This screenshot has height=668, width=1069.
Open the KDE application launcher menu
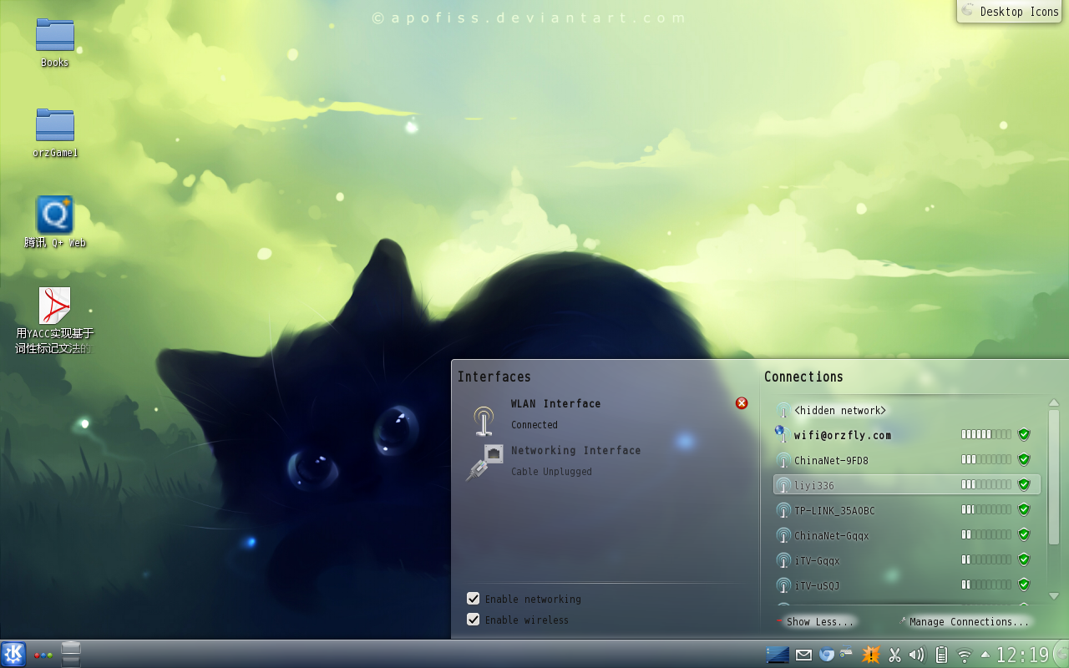tap(13, 654)
